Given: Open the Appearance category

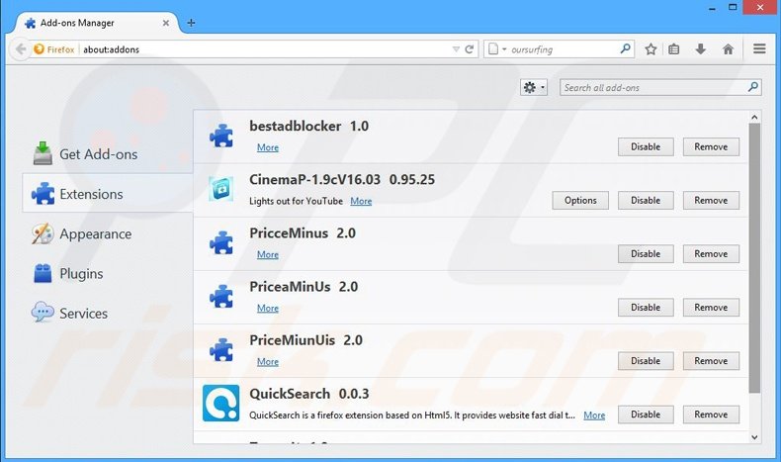Looking at the screenshot, I should click(95, 234).
